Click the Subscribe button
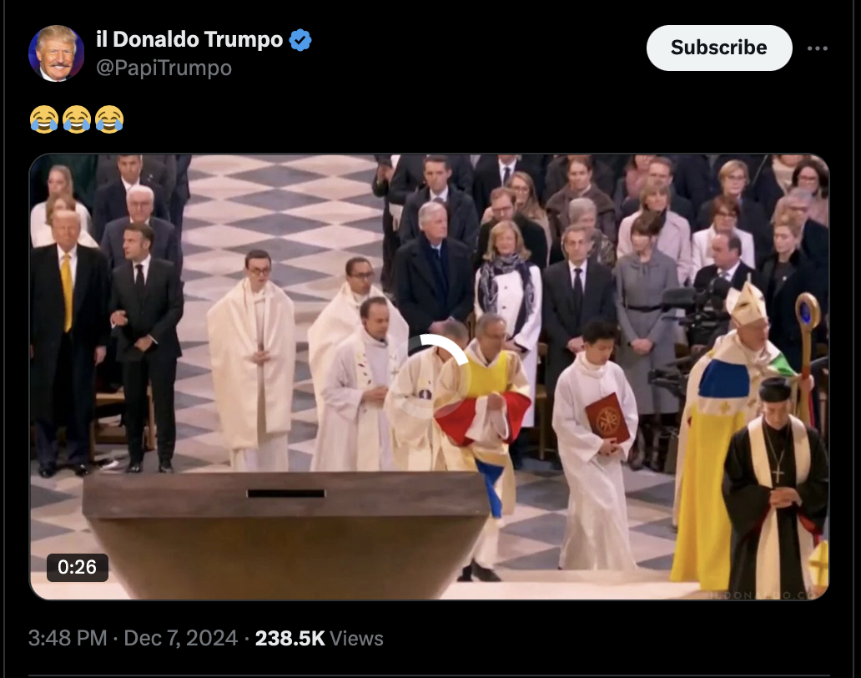The width and height of the screenshot is (861, 678). (x=719, y=48)
